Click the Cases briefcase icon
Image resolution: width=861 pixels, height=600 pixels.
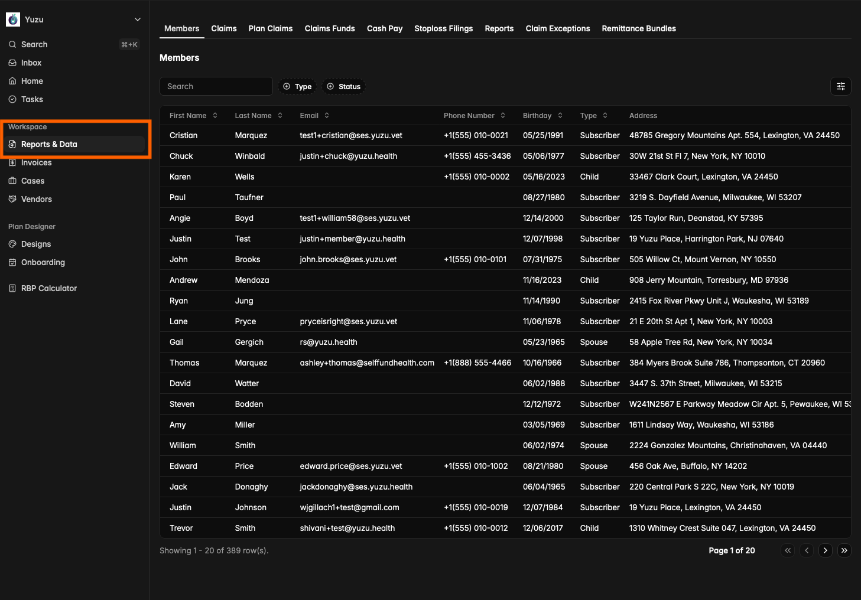pos(12,181)
